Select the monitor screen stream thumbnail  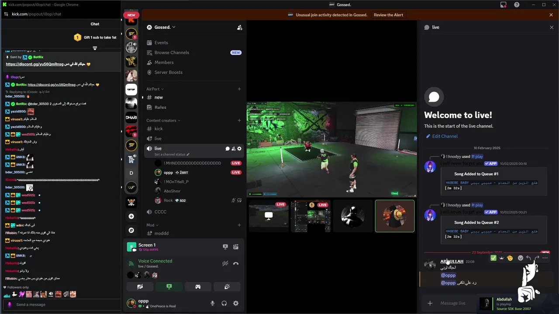pos(269,216)
